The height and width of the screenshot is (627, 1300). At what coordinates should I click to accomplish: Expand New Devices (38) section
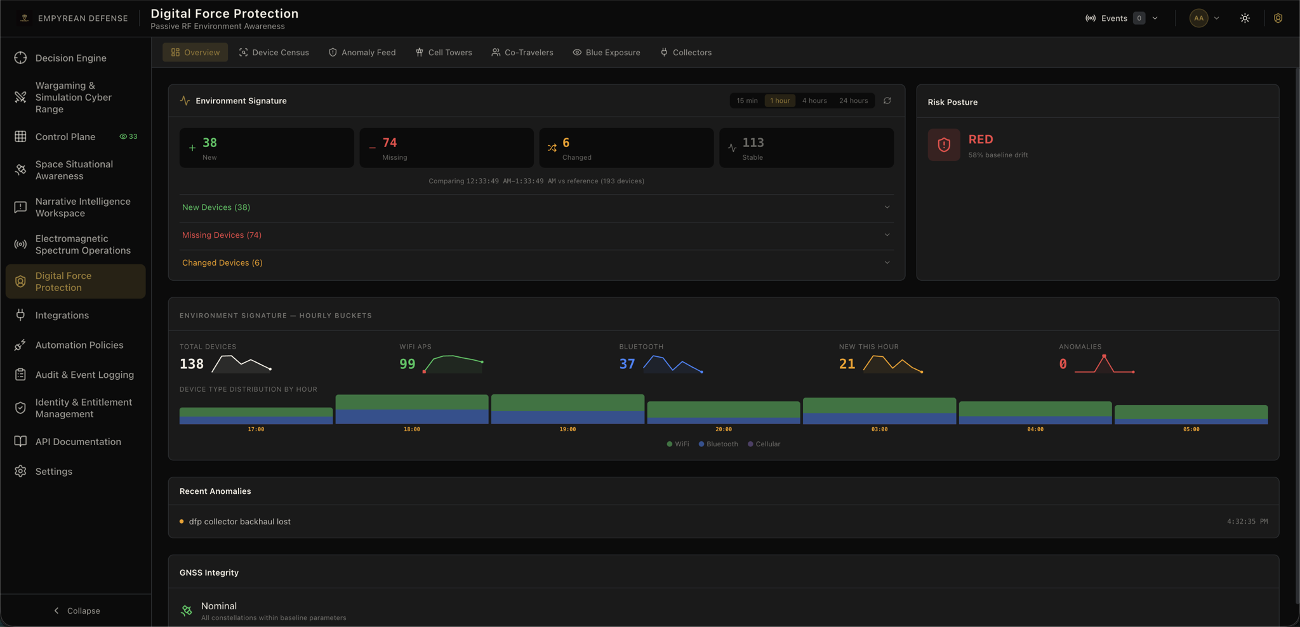536,207
